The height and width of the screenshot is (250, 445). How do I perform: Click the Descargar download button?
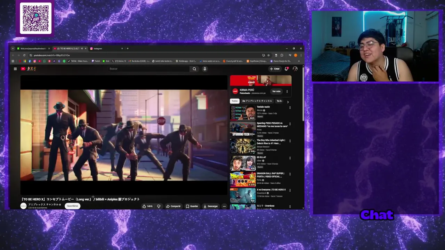point(211,206)
